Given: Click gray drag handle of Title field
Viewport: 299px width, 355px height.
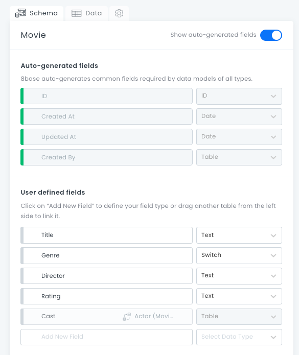Looking at the screenshot, I should point(22,235).
